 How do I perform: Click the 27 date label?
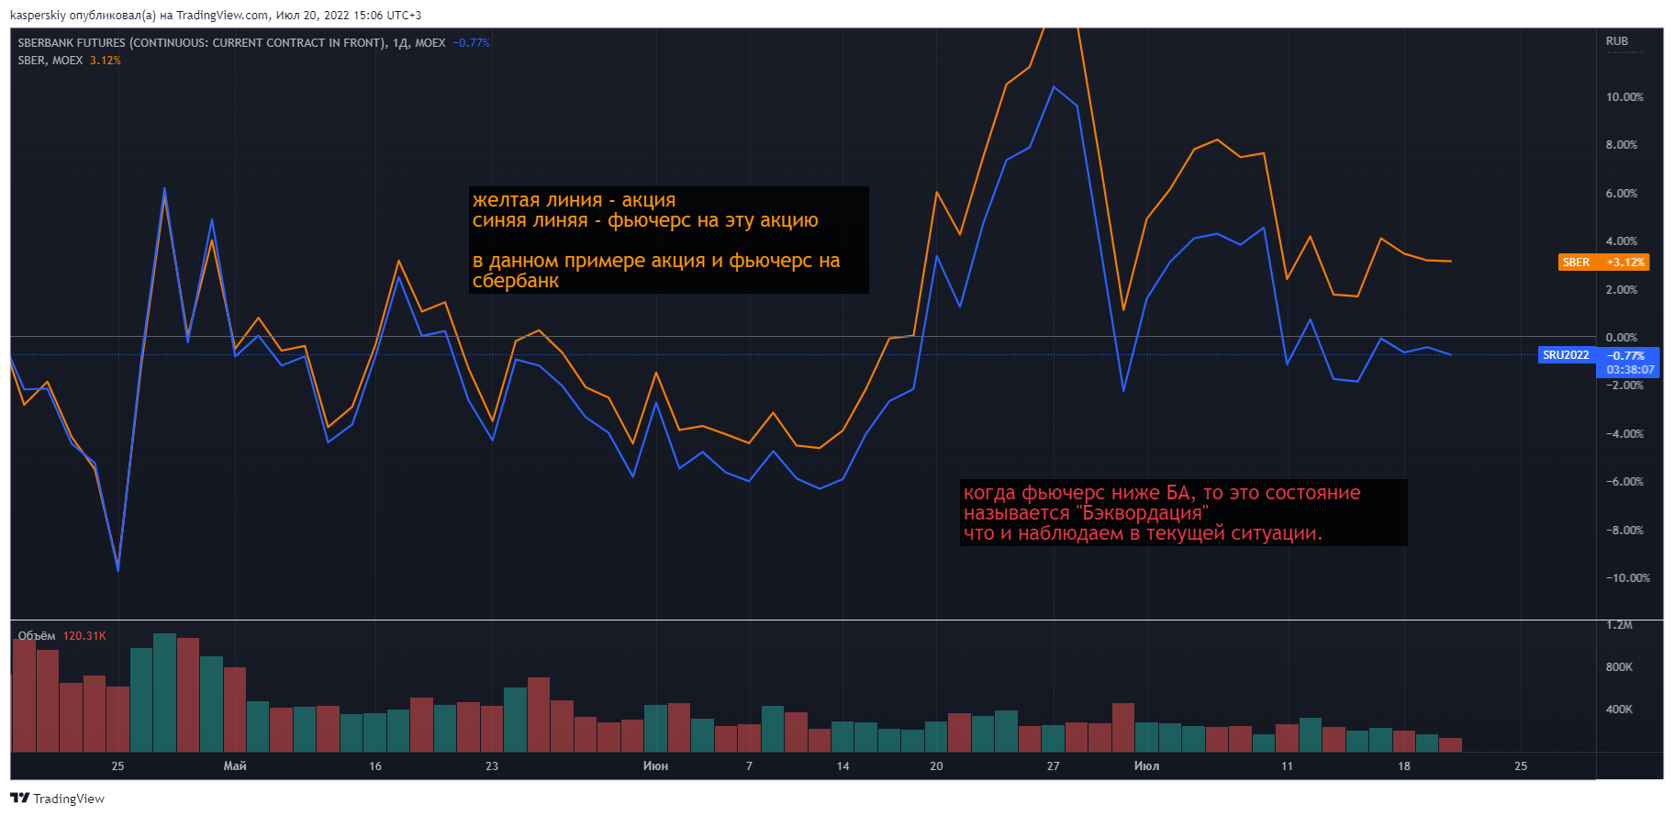[x=1053, y=766]
